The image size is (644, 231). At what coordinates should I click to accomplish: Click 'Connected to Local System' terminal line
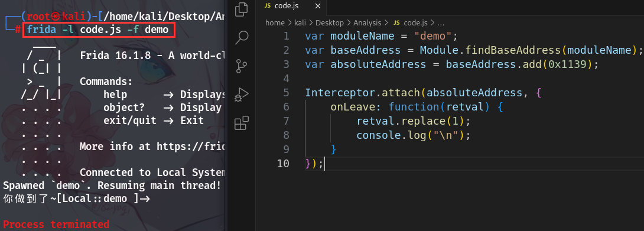152,173
